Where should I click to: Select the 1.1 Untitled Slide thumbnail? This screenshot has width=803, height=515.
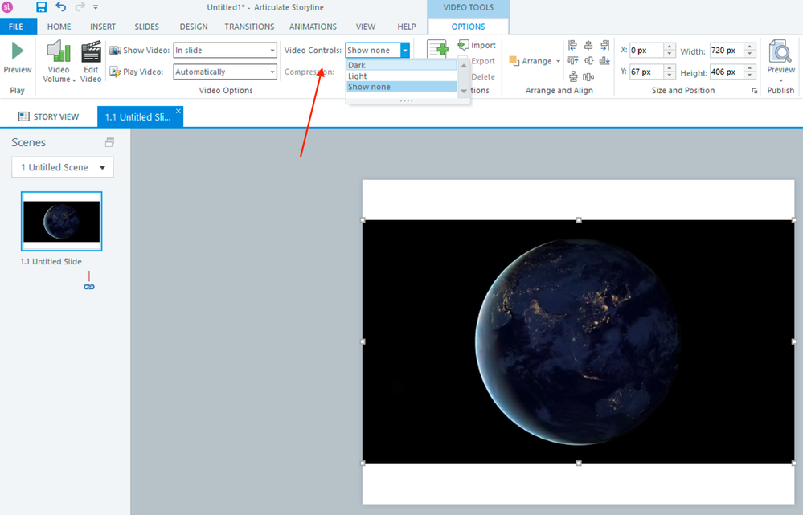(x=61, y=222)
